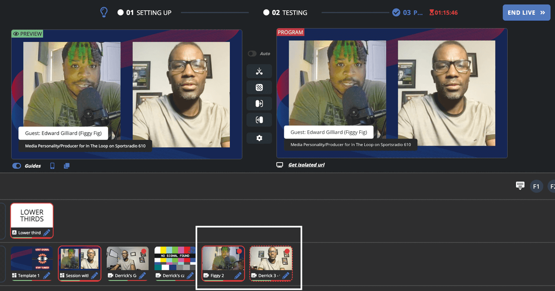Image resolution: width=555 pixels, height=291 pixels.
Task: Select Derrick's G camera thumbnail
Action: (128, 259)
